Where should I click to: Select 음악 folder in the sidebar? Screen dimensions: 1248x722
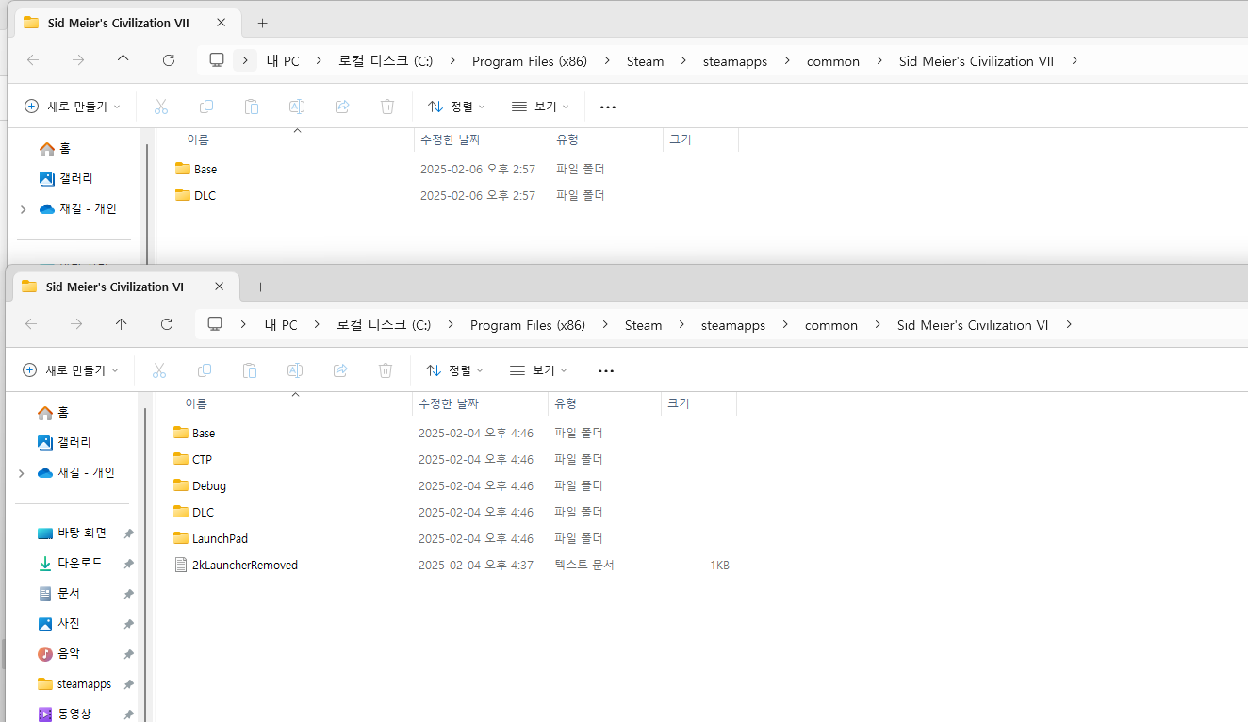point(68,653)
